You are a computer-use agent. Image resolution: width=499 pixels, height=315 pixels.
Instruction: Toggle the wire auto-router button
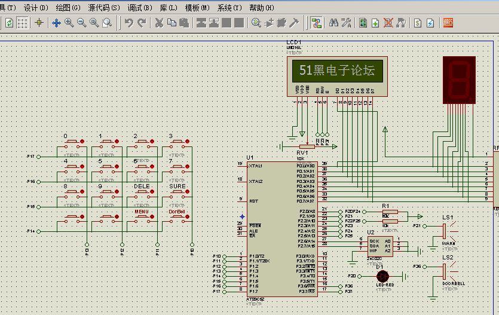pos(317,23)
